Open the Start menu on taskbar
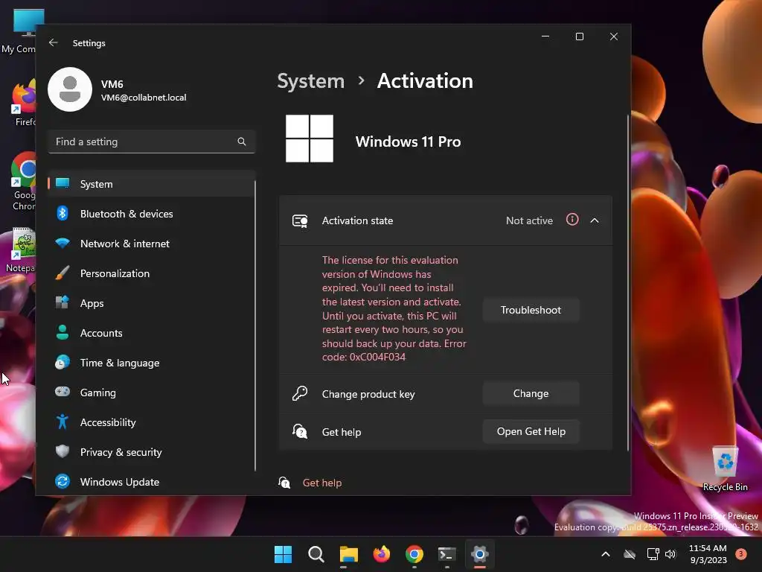The height and width of the screenshot is (572, 762). (x=283, y=554)
